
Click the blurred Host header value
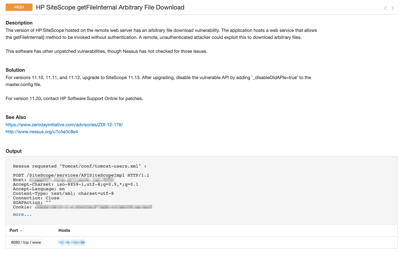72,180
